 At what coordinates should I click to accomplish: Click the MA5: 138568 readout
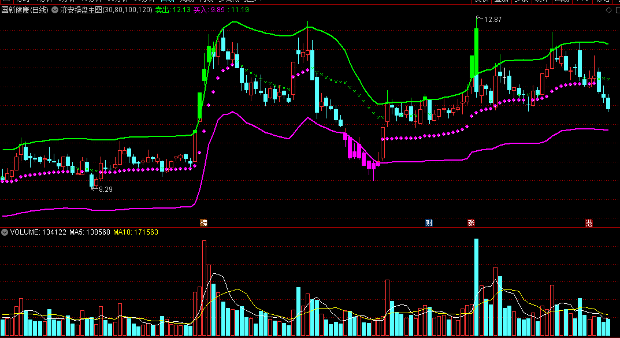[x=90, y=232]
